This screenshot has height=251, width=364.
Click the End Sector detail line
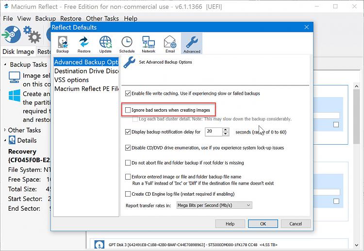click(29, 208)
